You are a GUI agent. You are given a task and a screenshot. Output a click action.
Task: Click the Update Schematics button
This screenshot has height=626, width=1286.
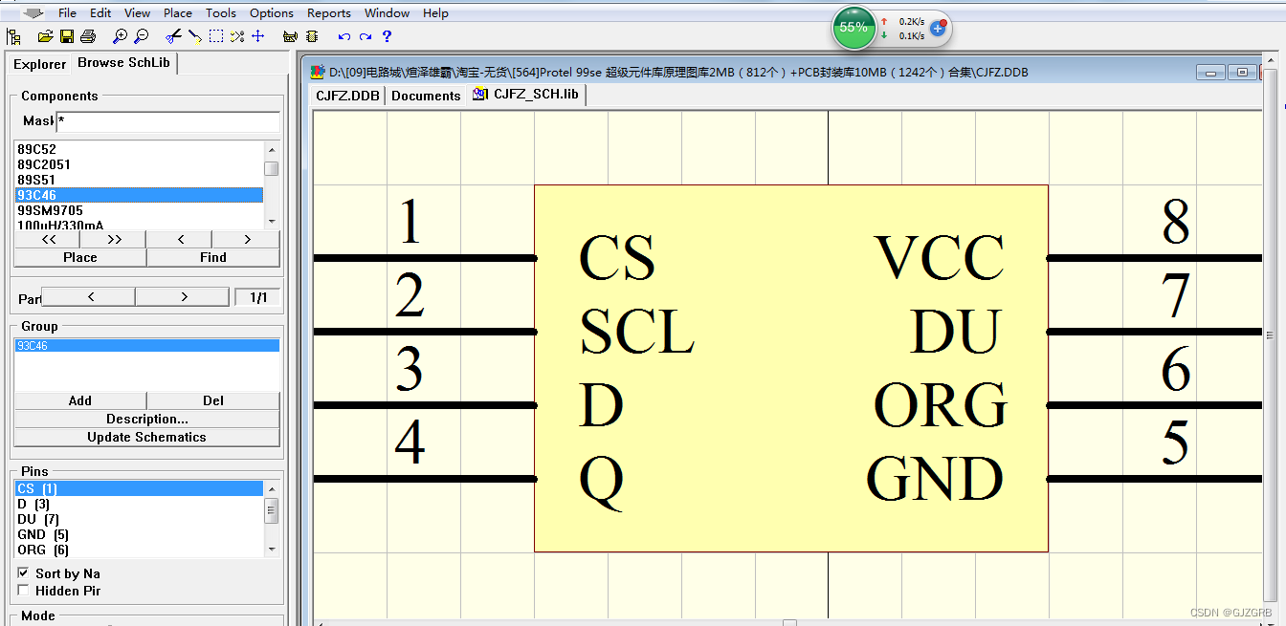pyautogui.click(x=146, y=437)
